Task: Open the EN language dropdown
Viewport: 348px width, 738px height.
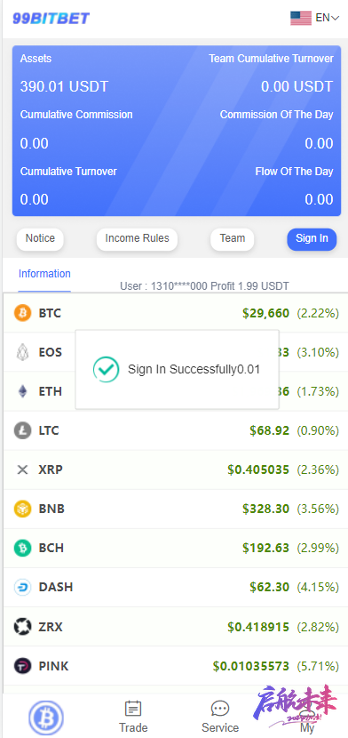Action: point(328,18)
